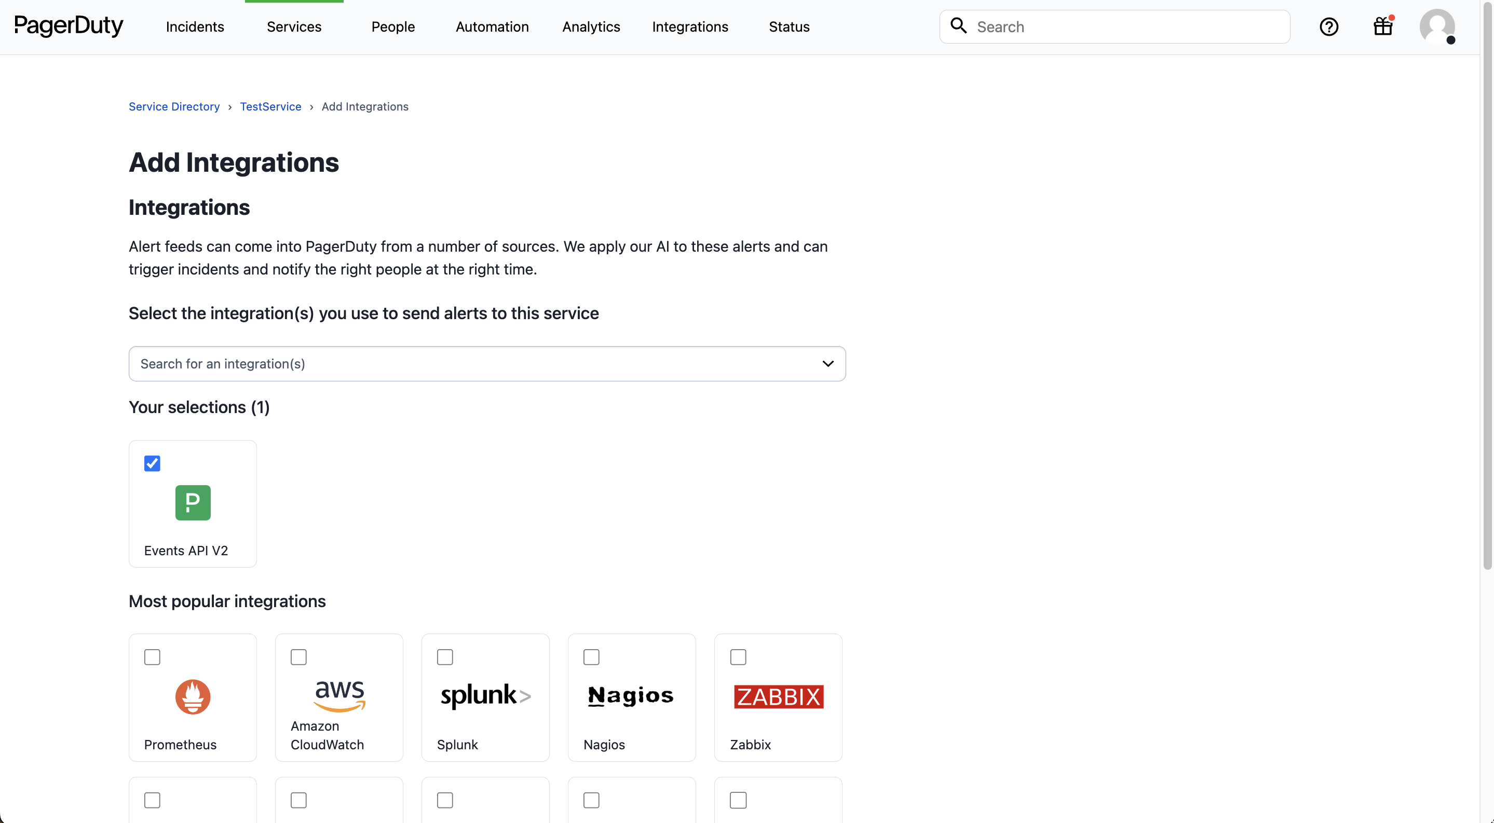Click the Splunk logo

pyautogui.click(x=485, y=695)
